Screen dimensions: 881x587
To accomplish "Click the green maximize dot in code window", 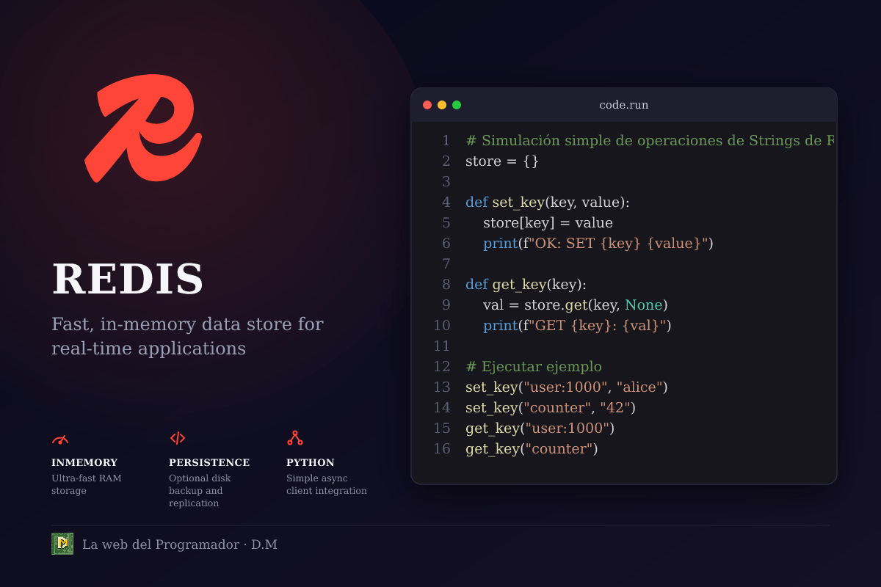I will 457,105.
